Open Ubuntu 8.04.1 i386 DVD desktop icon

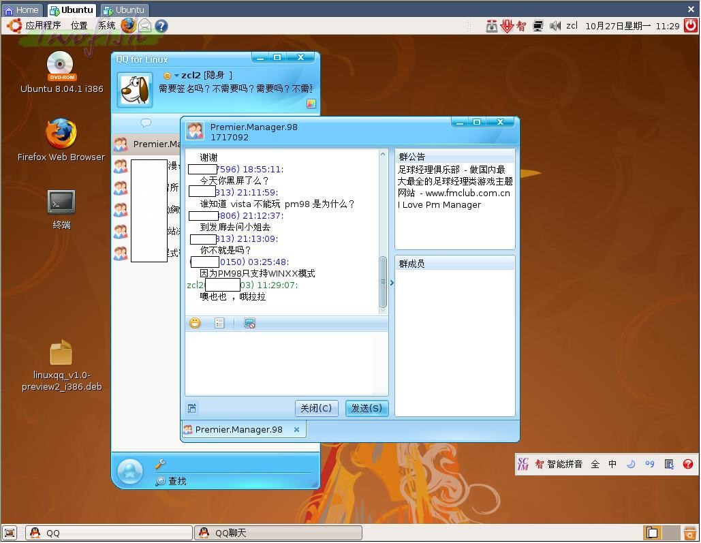61,72
